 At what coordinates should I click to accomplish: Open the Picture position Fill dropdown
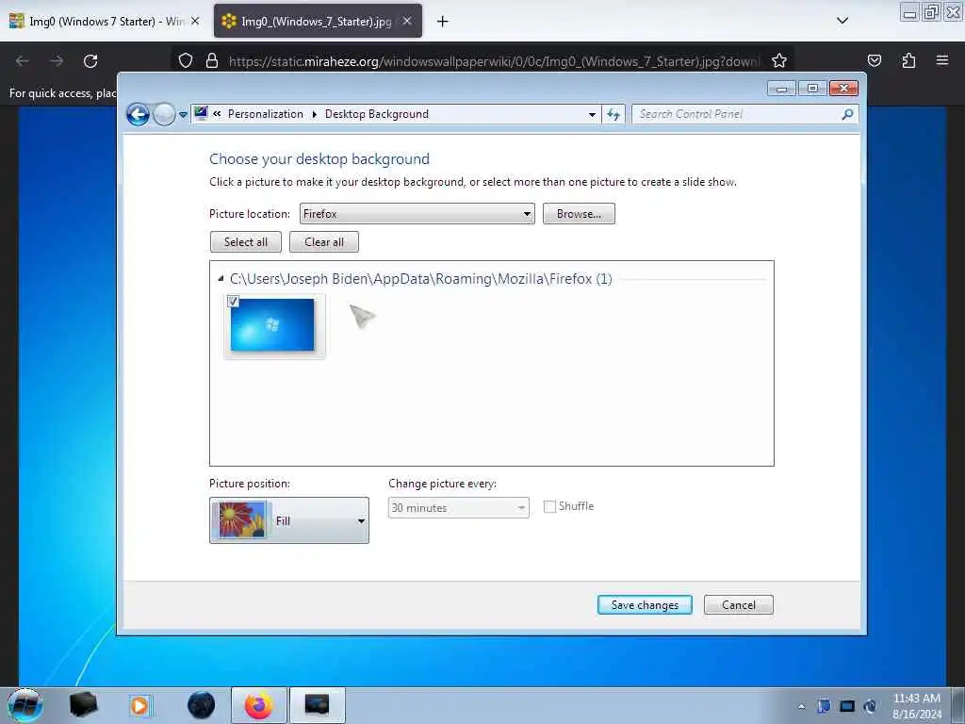tap(289, 520)
